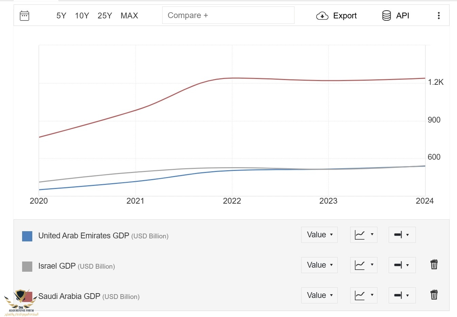Open the three-dot more options menu
Screen dimensions: 457x317
click(439, 16)
